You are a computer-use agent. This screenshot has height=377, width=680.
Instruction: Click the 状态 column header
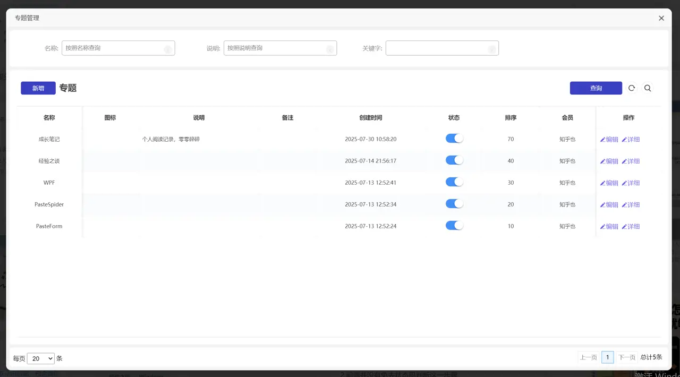tap(454, 118)
